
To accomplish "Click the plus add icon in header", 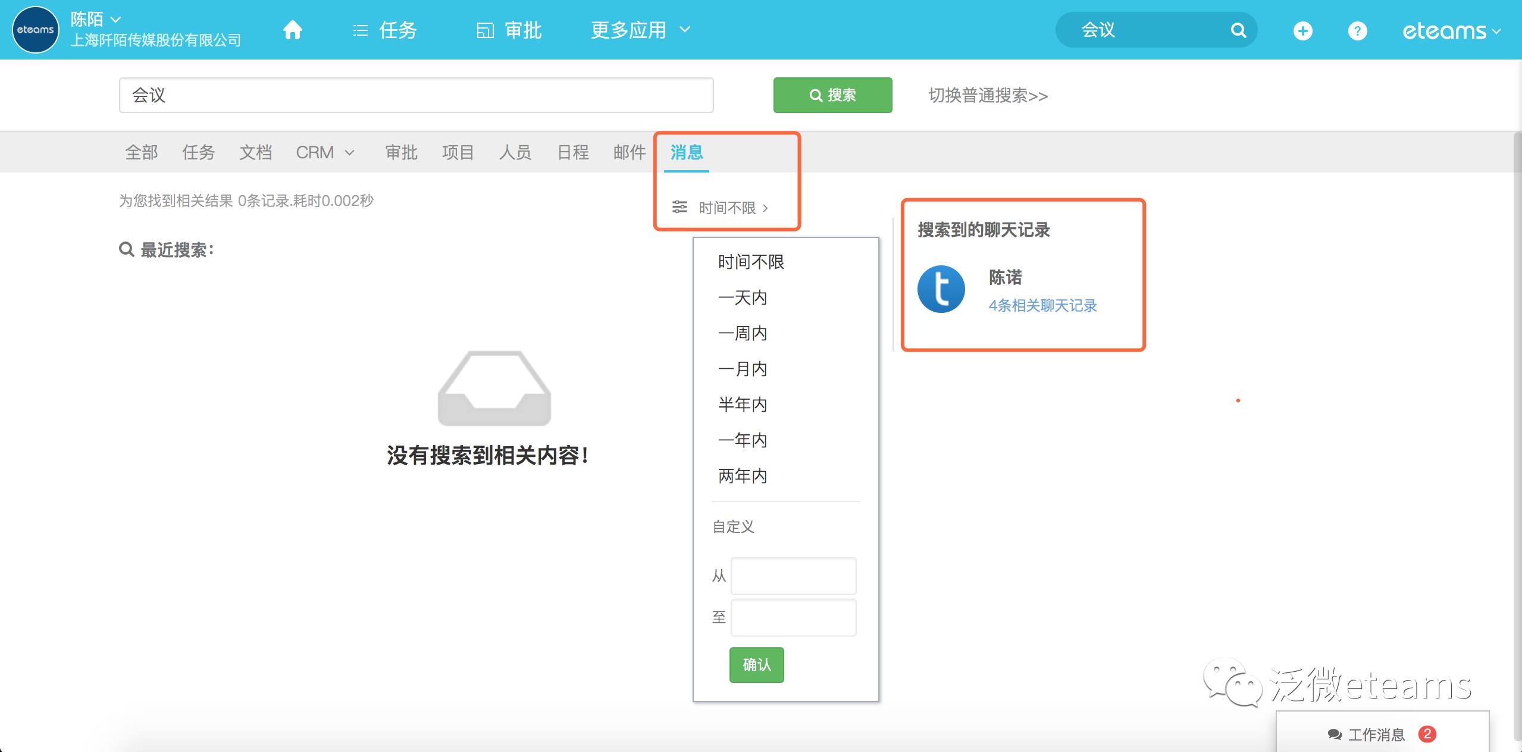I will coord(1302,30).
